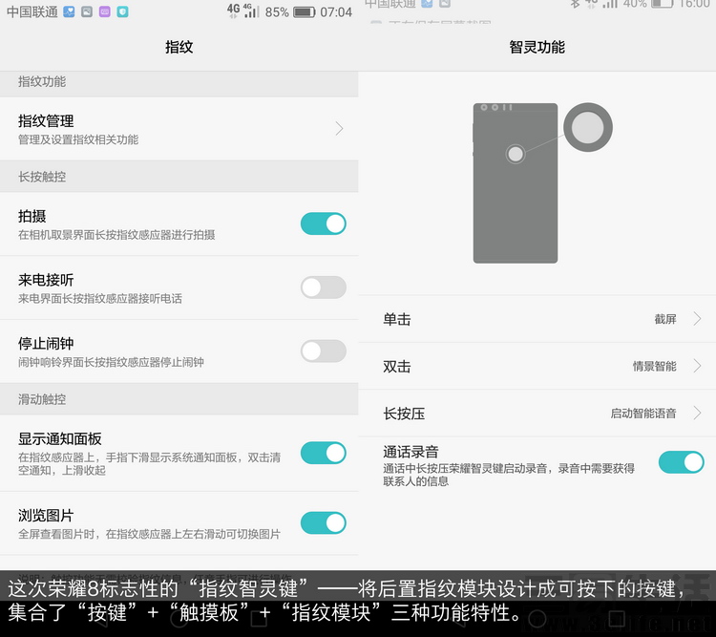Tap the gray image notification icon
Screen dimensions: 716x637
87,11
